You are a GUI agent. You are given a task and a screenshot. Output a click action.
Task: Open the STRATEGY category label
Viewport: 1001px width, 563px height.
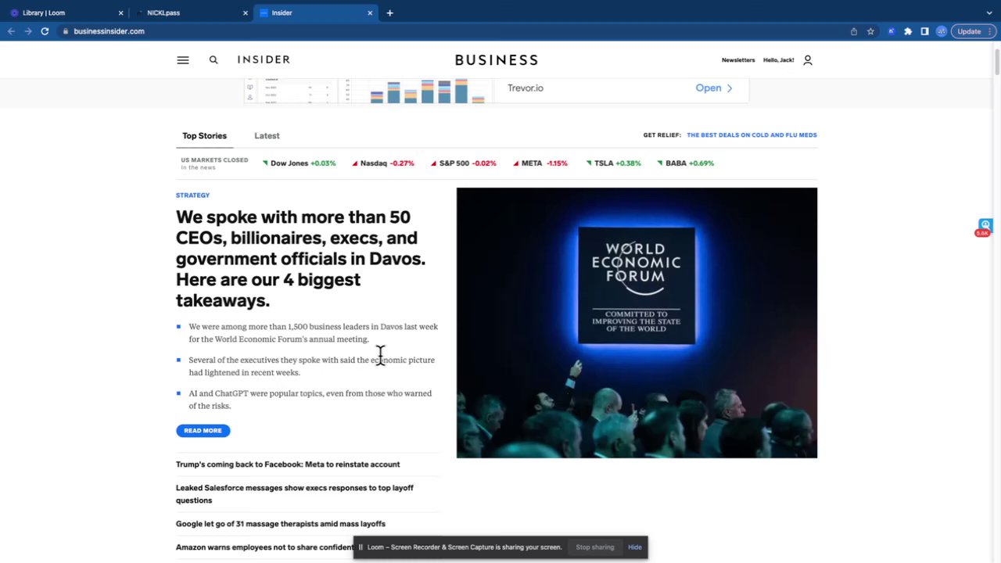coord(192,195)
